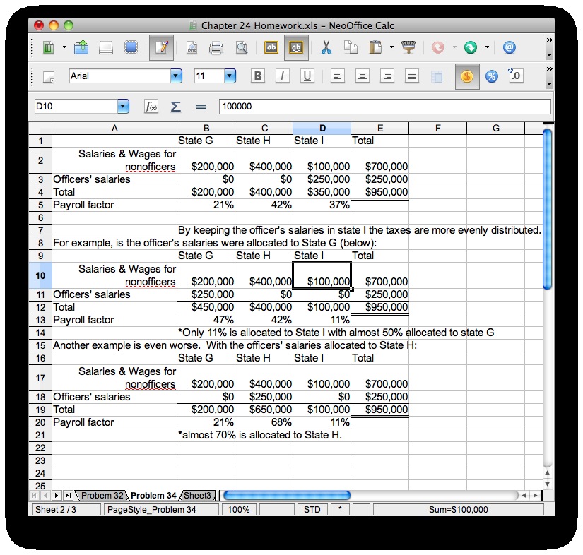Screen dimensions: 583x555
Task: Select the Problem 34 sheet tab
Action: [x=153, y=496]
